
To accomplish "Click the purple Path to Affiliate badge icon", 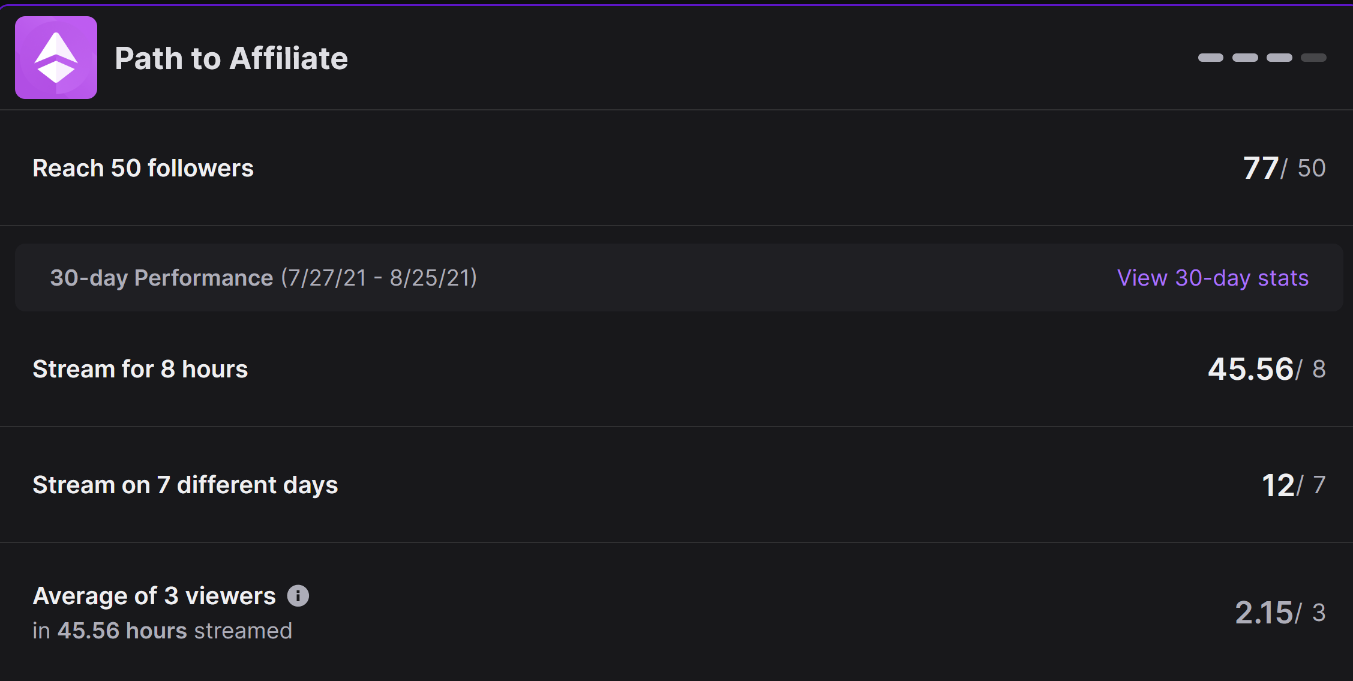I will pyautogui.click(x=56, y=58).
